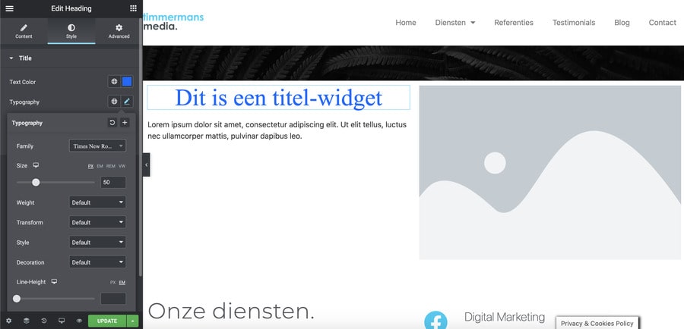Click the Size slider handle
Image resolution: width=684 pixels, height=329 pixels.
(x=36, y=183)
